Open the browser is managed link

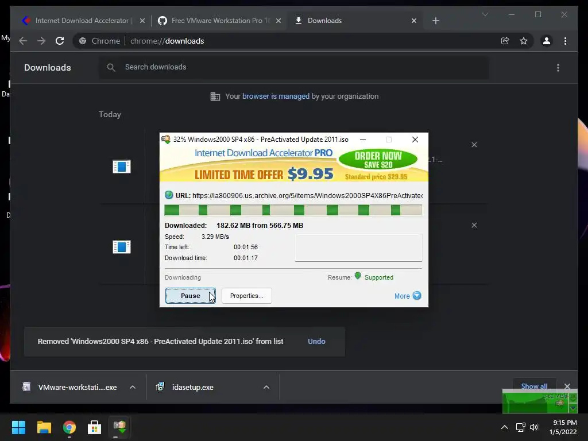click(x=276, y=96)
